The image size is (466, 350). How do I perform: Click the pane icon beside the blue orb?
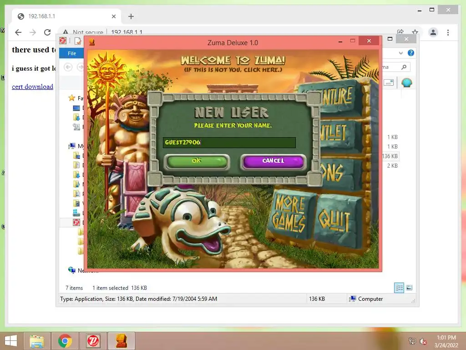pos(389,82)
